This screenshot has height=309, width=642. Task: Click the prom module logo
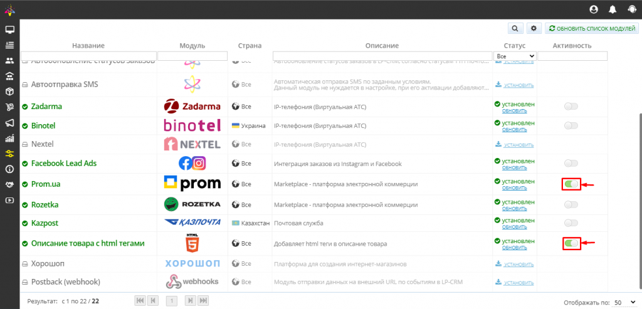coord(192,184)
